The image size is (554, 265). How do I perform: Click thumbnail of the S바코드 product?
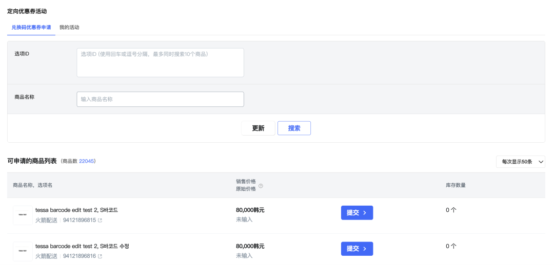pos(23,215)
